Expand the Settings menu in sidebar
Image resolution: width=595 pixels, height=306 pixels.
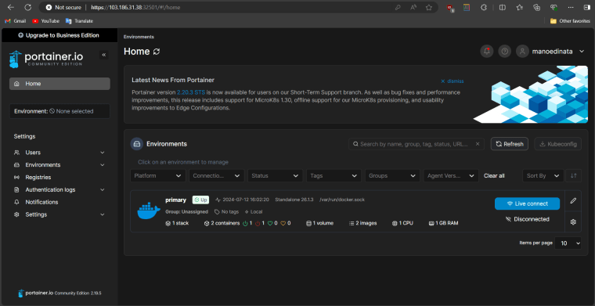[59, 214]
